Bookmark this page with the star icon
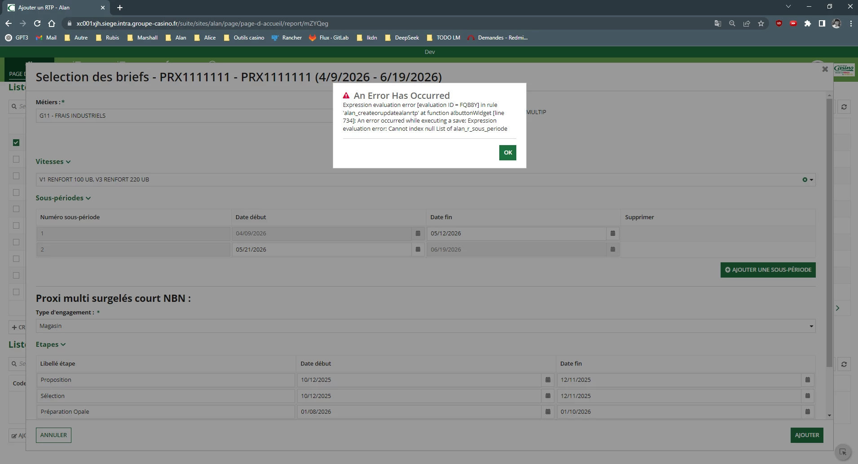Image resolution: width=858 pixels, height=464 pixels. (761, 23)
